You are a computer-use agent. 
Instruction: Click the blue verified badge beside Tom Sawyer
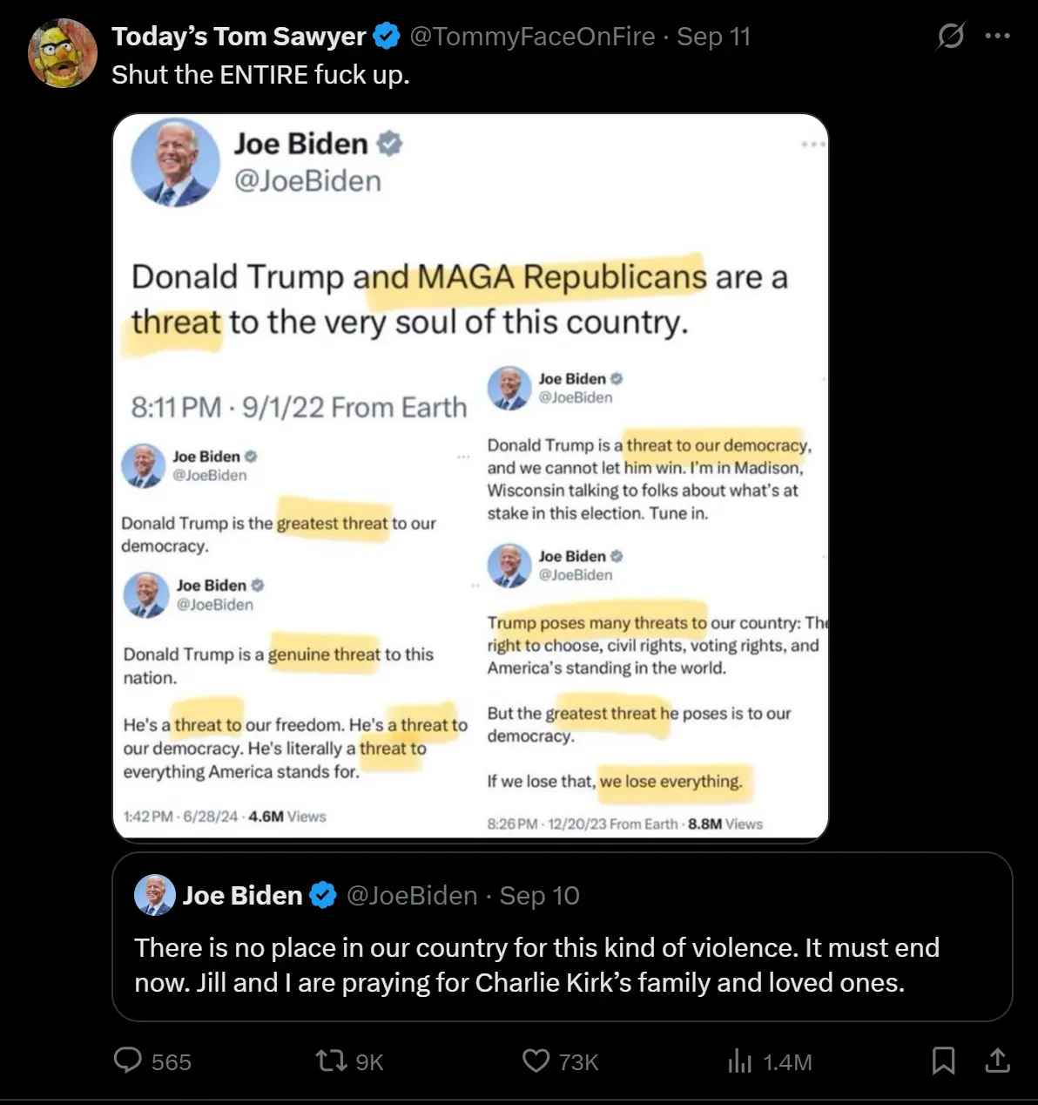point(387,37)
